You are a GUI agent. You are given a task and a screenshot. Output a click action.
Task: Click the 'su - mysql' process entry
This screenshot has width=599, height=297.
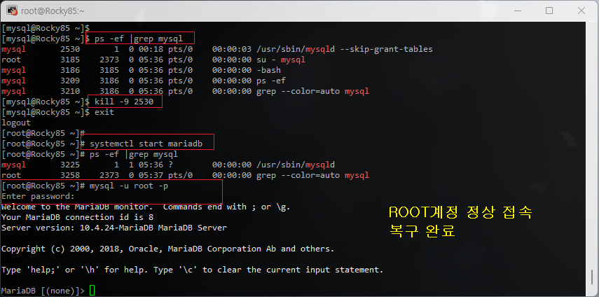281,60
